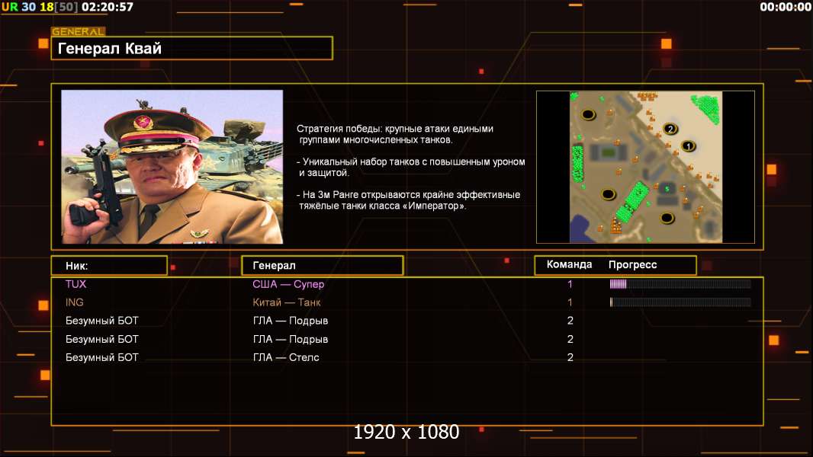Click the 'ГЛА — Стелс' general entry
This screenshot has height=457, width=813.
[x=286, y=357]
